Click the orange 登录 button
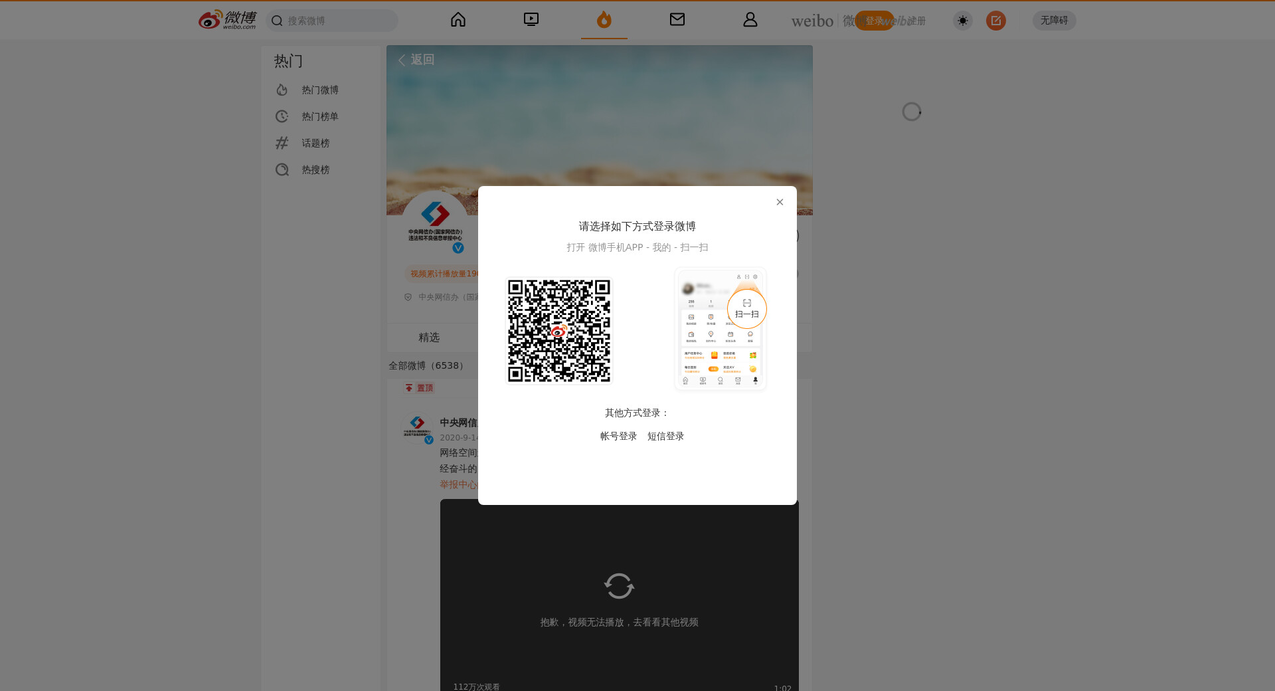The height and width of the screenshot is (691, 1275). click(875, 21)
